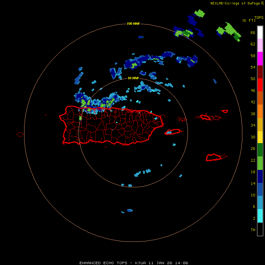This screenshot has height=265, width=265.
Task: Click the magenta 58 K FT legend swatch
Action: 260,59
